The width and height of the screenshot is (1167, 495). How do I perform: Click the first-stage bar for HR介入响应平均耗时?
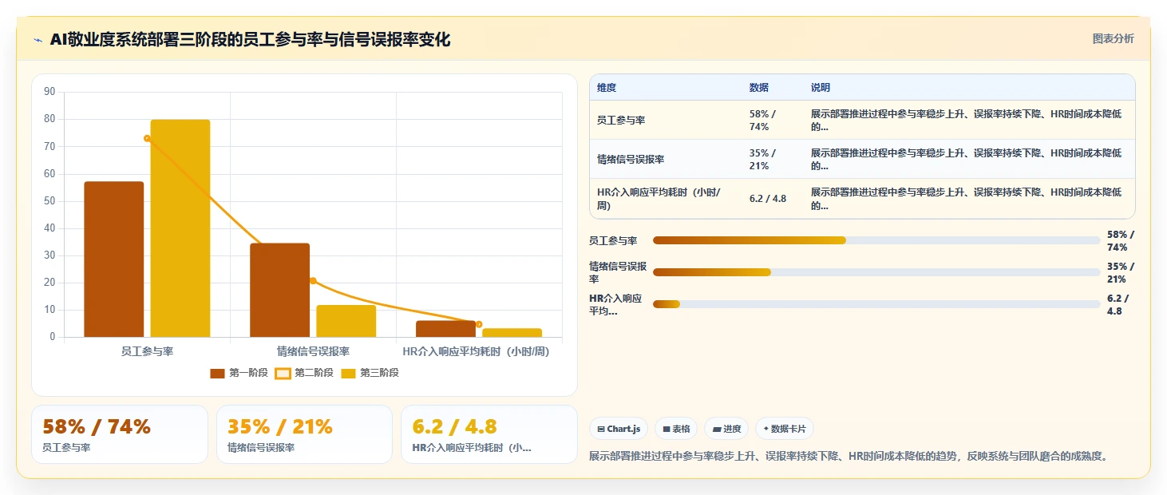tap(445, 329)
